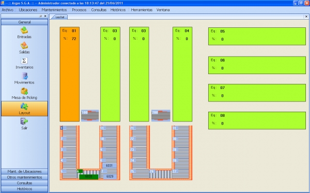Open Mesa de Picking icon
Image resolution: width=310 pixels, height=193 pixels.
click(24, 91)
